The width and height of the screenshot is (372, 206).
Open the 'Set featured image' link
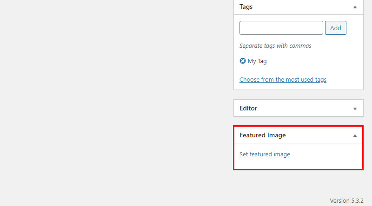pos(265,154)
